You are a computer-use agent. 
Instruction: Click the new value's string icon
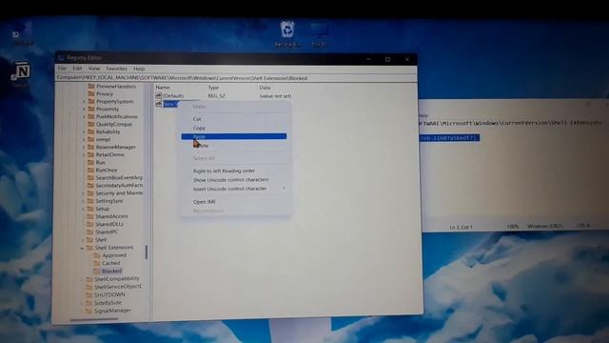pos(159,104)
